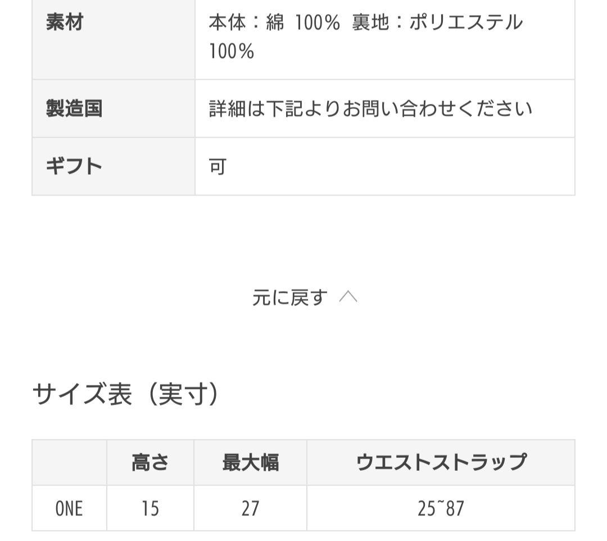This screenshot has height=541, width=607.
Task: Click the height value 15
Action: pyautogui.click(x=150, y=508)
